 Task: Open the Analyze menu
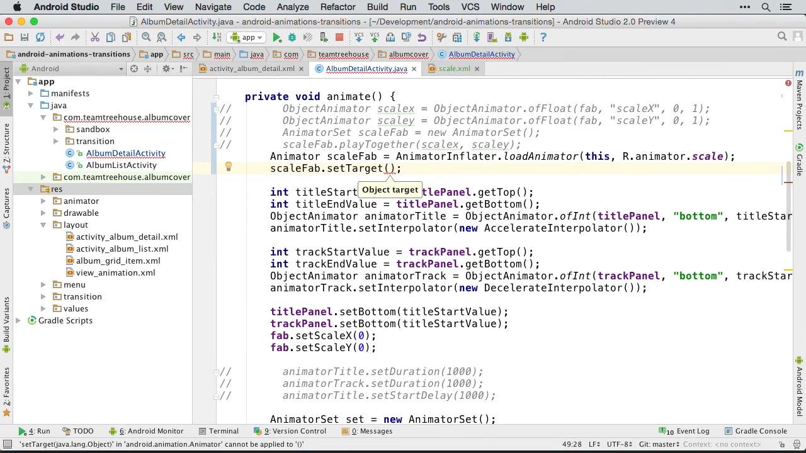(293, 7)
